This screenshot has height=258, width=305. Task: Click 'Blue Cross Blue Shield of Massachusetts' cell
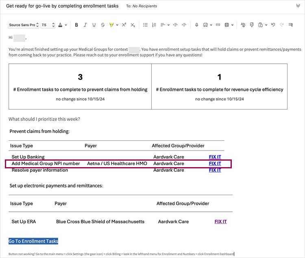coord(100,221)
